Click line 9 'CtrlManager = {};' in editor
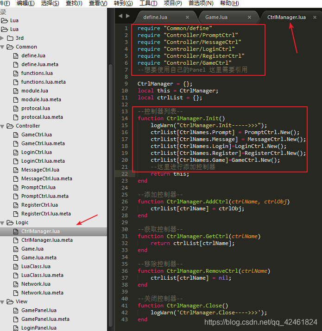This screenshot has width=322, height=331. (165, 84)
